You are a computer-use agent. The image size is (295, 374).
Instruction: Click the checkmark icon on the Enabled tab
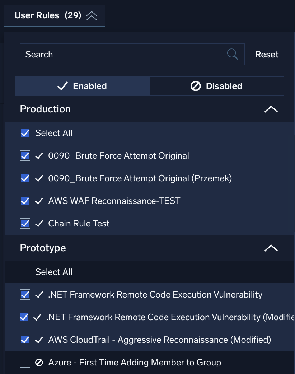point(62,86)
